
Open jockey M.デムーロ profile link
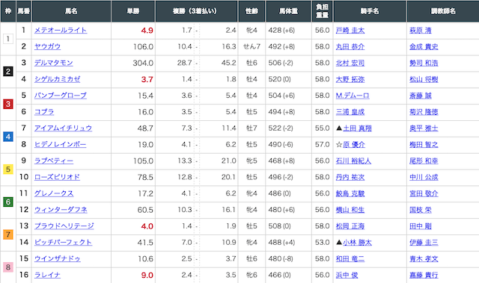pos(353,96)
